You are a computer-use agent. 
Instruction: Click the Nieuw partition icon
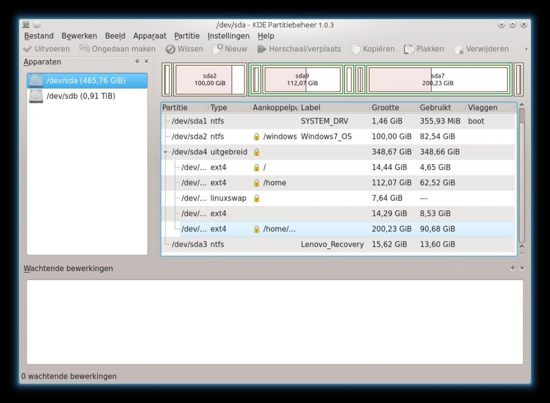coord(218,49)
